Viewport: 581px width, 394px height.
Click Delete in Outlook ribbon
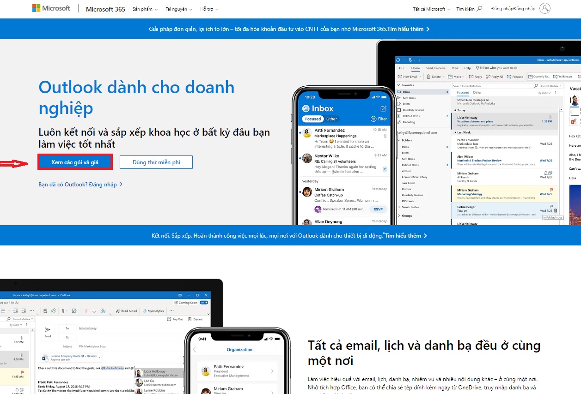click(435, 77)
